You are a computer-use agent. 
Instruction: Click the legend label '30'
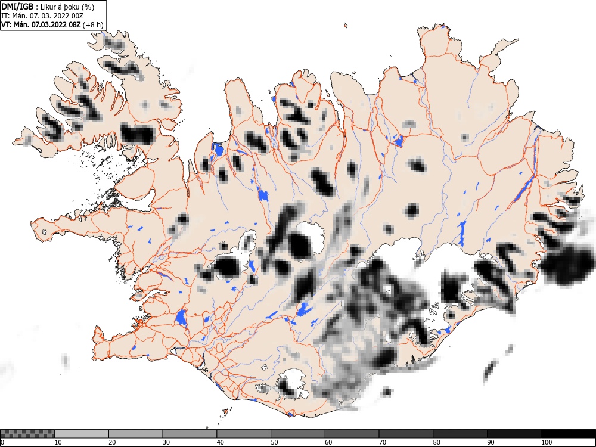166,442
